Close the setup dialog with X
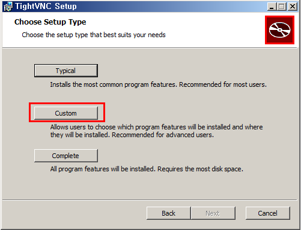 coord(293,7)
